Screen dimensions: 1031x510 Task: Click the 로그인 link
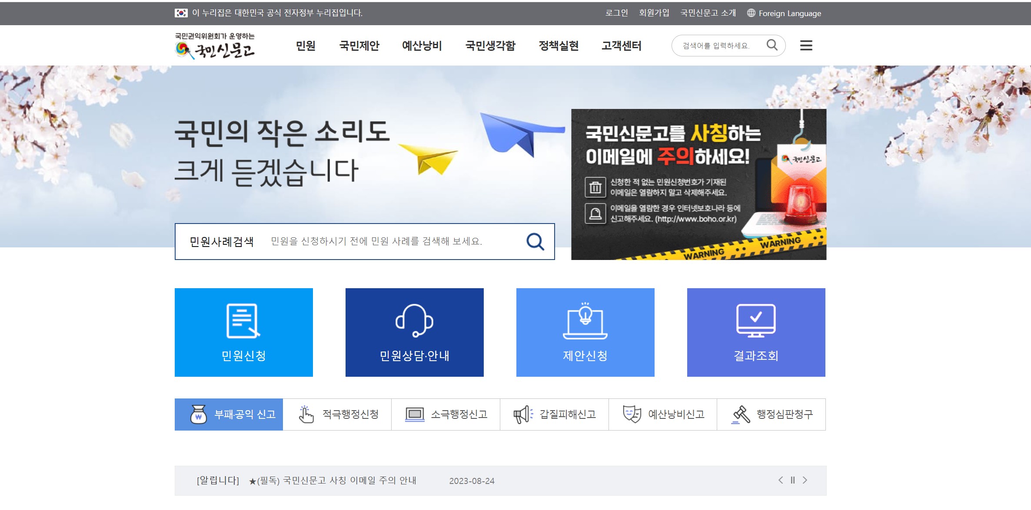coord(616,13)
